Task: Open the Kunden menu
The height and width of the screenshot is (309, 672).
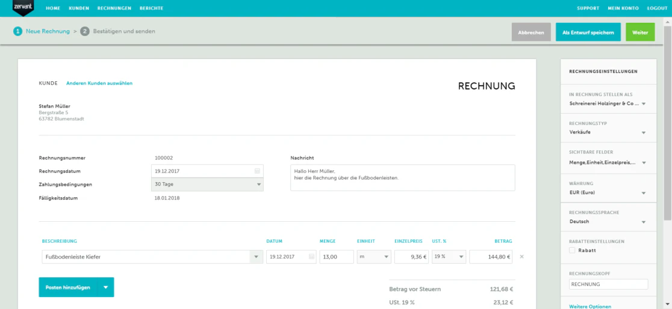Action: click(79, 8)
